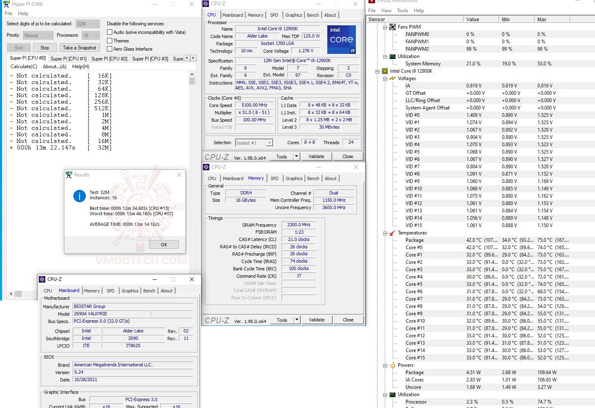Image resolution: width=595 pixels, height=408 pixels.
Task: Select the FANPWM2 row in HWMonitor
Action: (480, 49)
